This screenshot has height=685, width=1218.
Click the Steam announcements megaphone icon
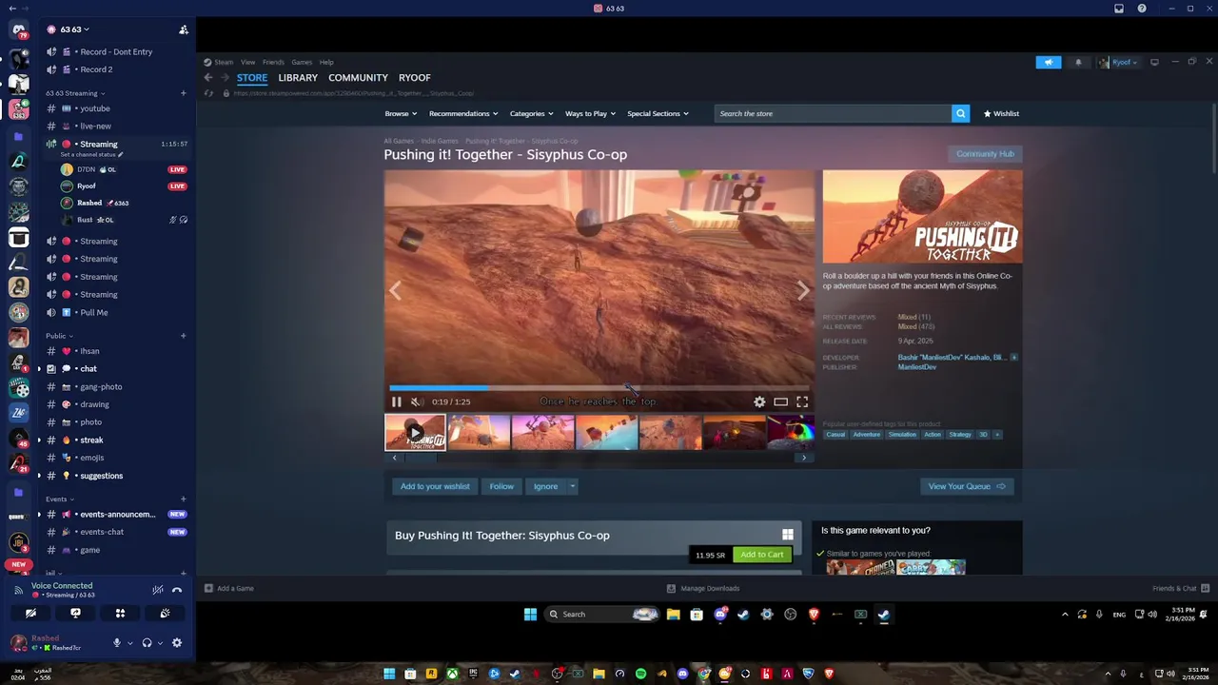point(1049,63)
